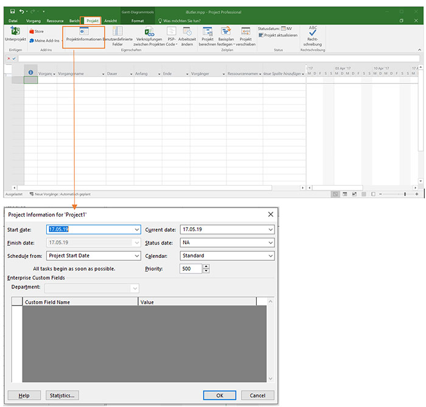Click the Cancel button

point(258,395)
